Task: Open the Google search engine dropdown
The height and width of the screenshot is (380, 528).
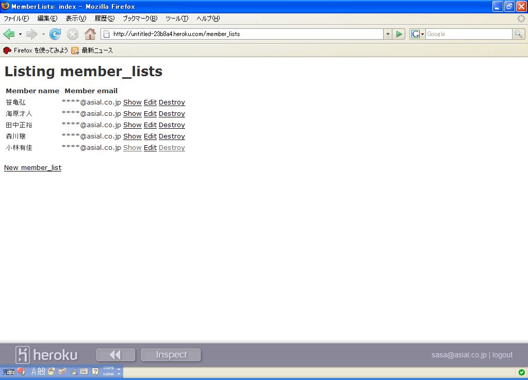Action: pyautogui.click(x=417, y=34)
